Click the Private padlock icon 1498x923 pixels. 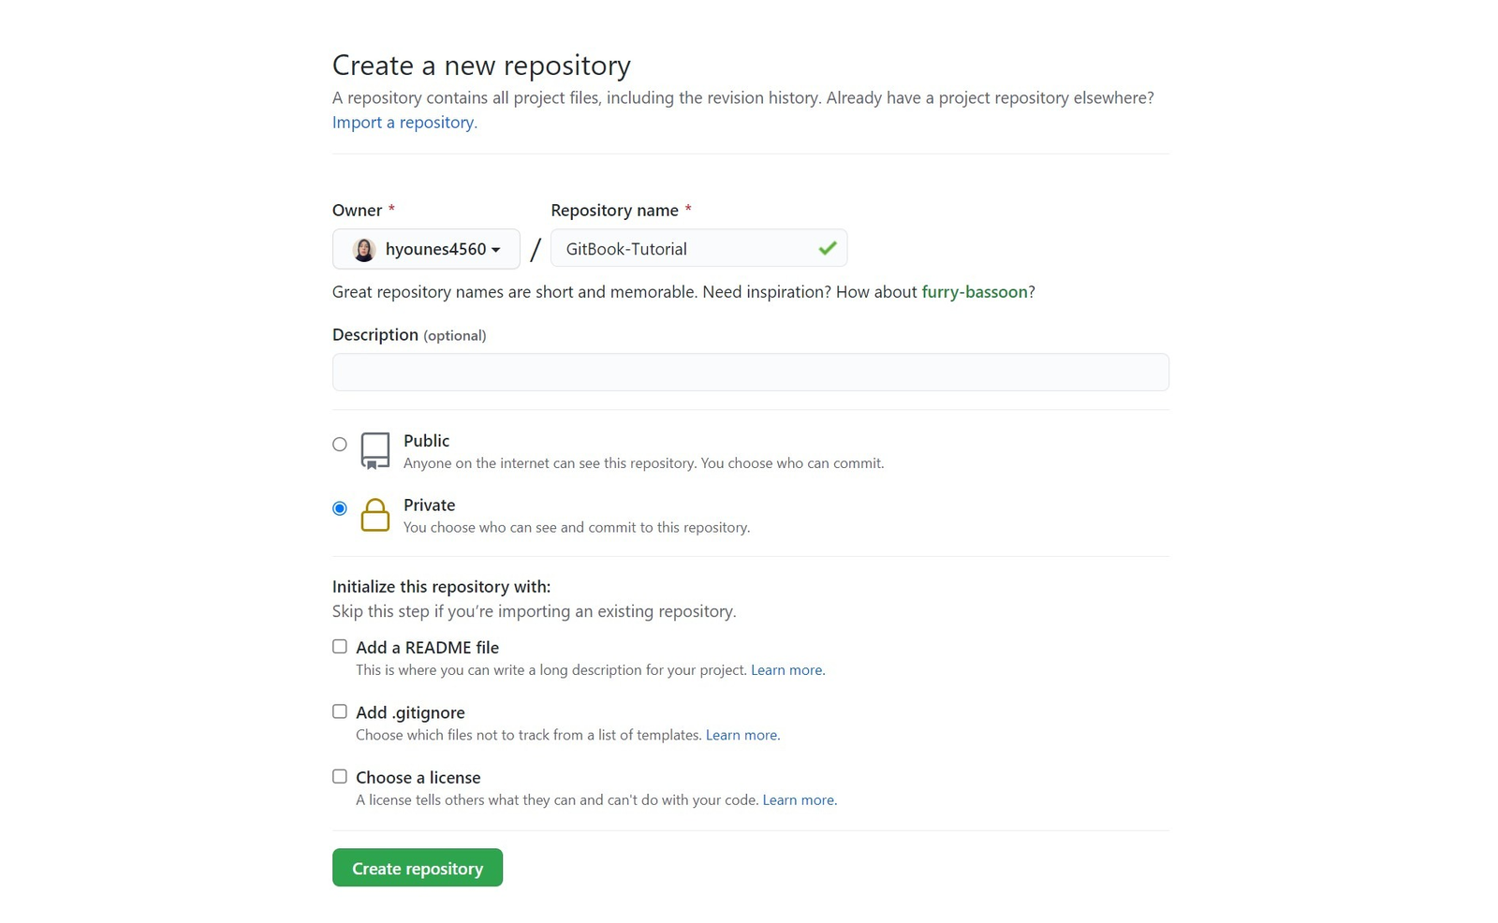pyautogui.click(x=375, y=516)
